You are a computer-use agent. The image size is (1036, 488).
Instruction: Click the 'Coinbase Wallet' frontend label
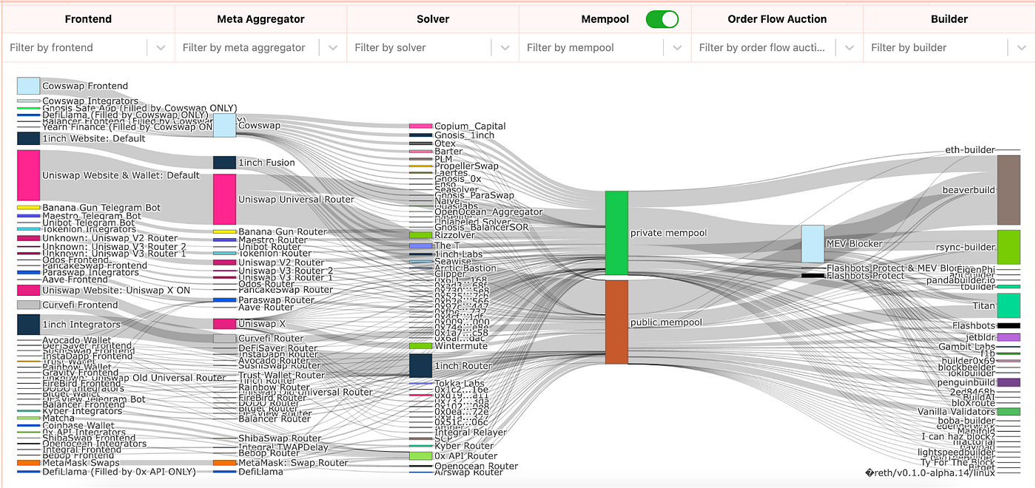pos(78,425)
